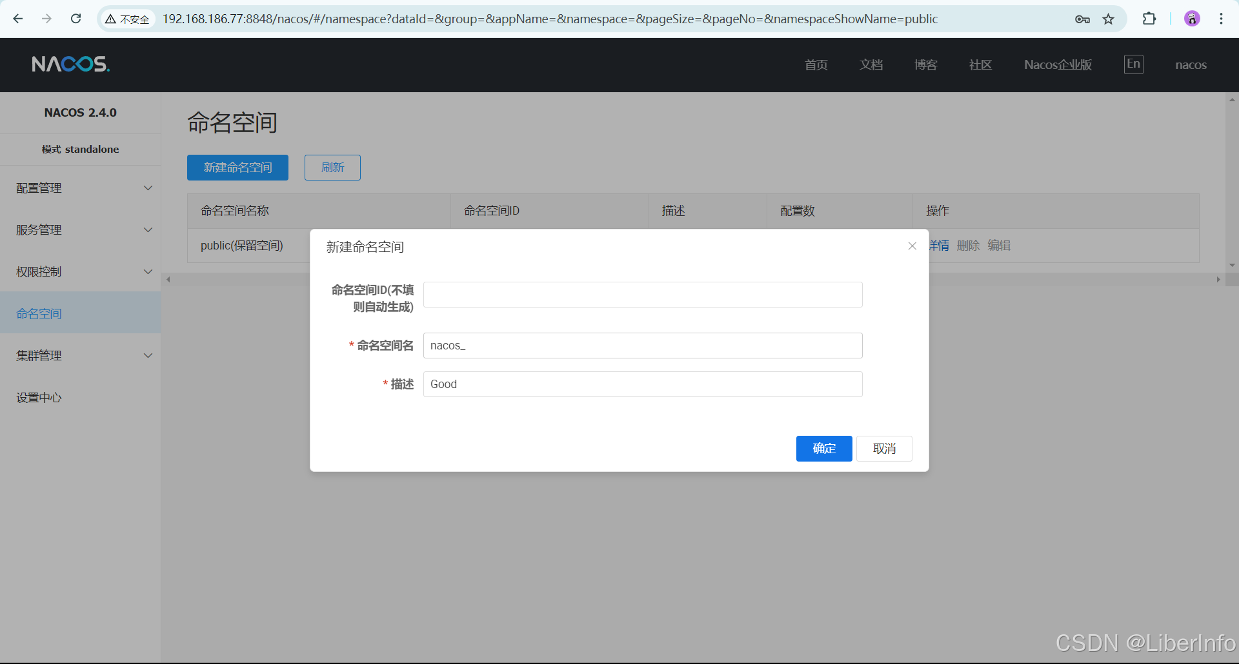Open Nacos企业版 link in header
The image size is (1239, 664).
(x=1058, y=64)
